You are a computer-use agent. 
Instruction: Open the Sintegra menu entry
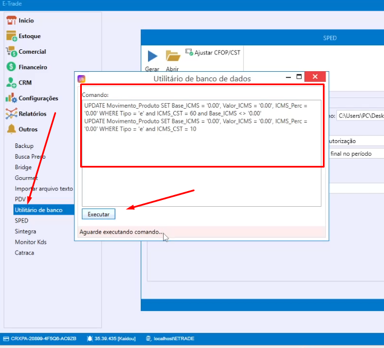click(25, 231)
